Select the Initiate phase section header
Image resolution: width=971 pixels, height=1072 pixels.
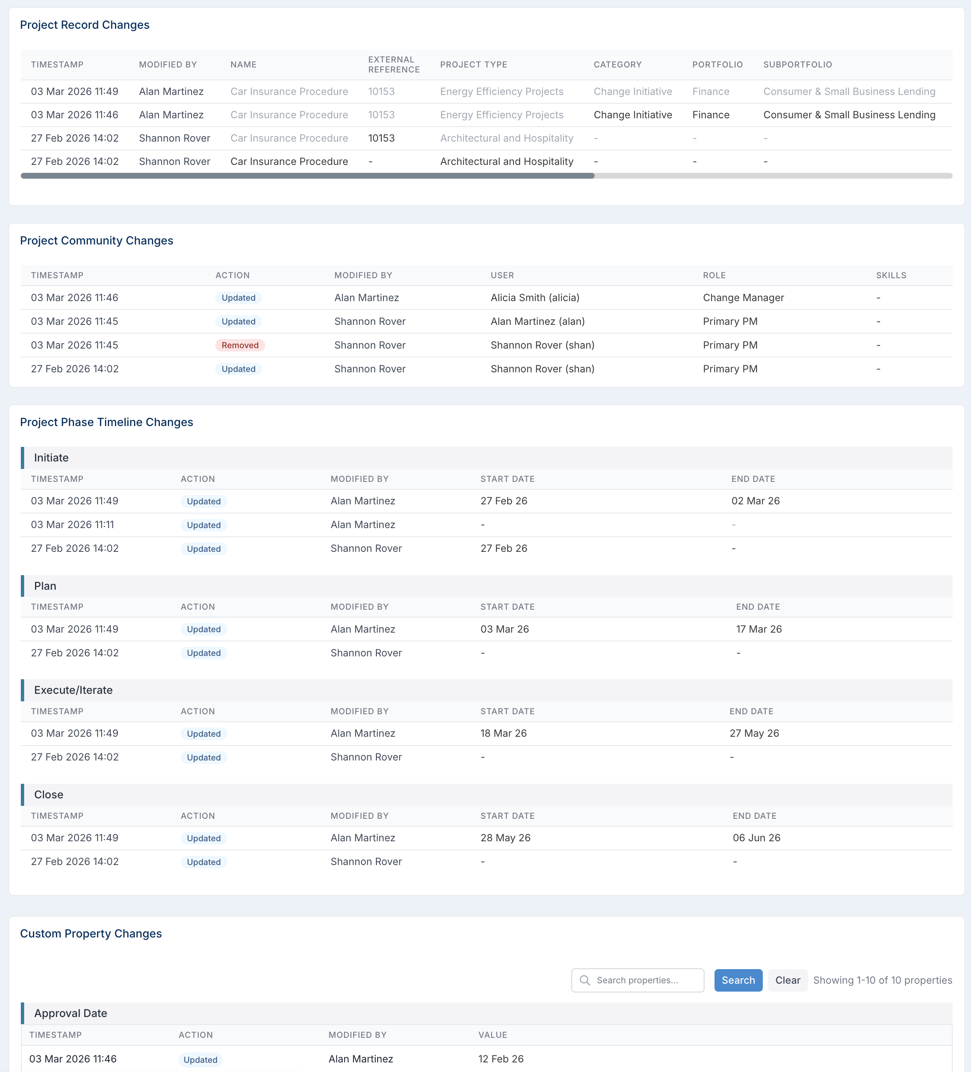487,458
